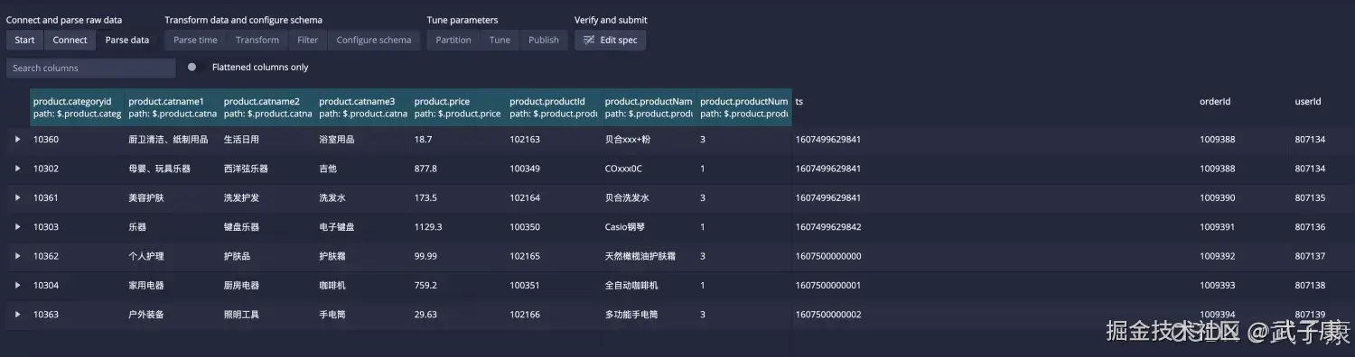Image resolution: width=1355 pixels, height=357 pixels.
Task: Click catname3 cell 洗发水
Action: (x=332, y=197)
